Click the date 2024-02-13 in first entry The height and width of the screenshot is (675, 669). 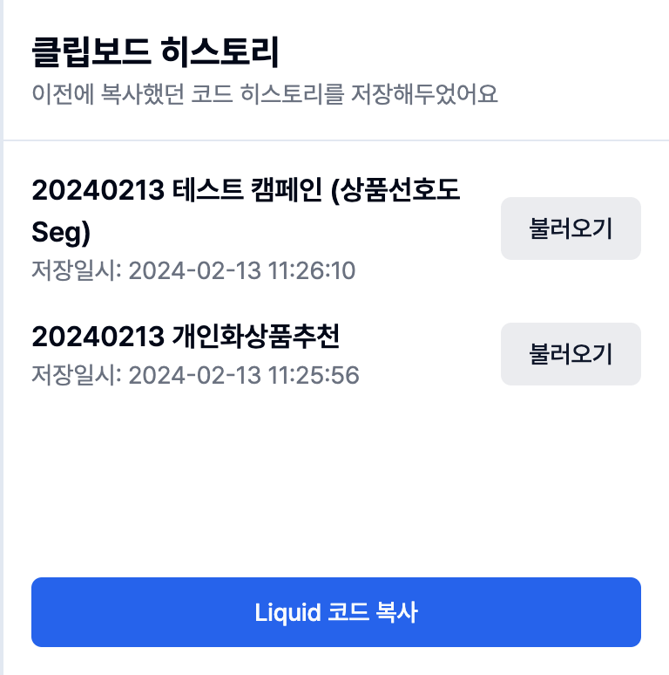coord(194,271)
